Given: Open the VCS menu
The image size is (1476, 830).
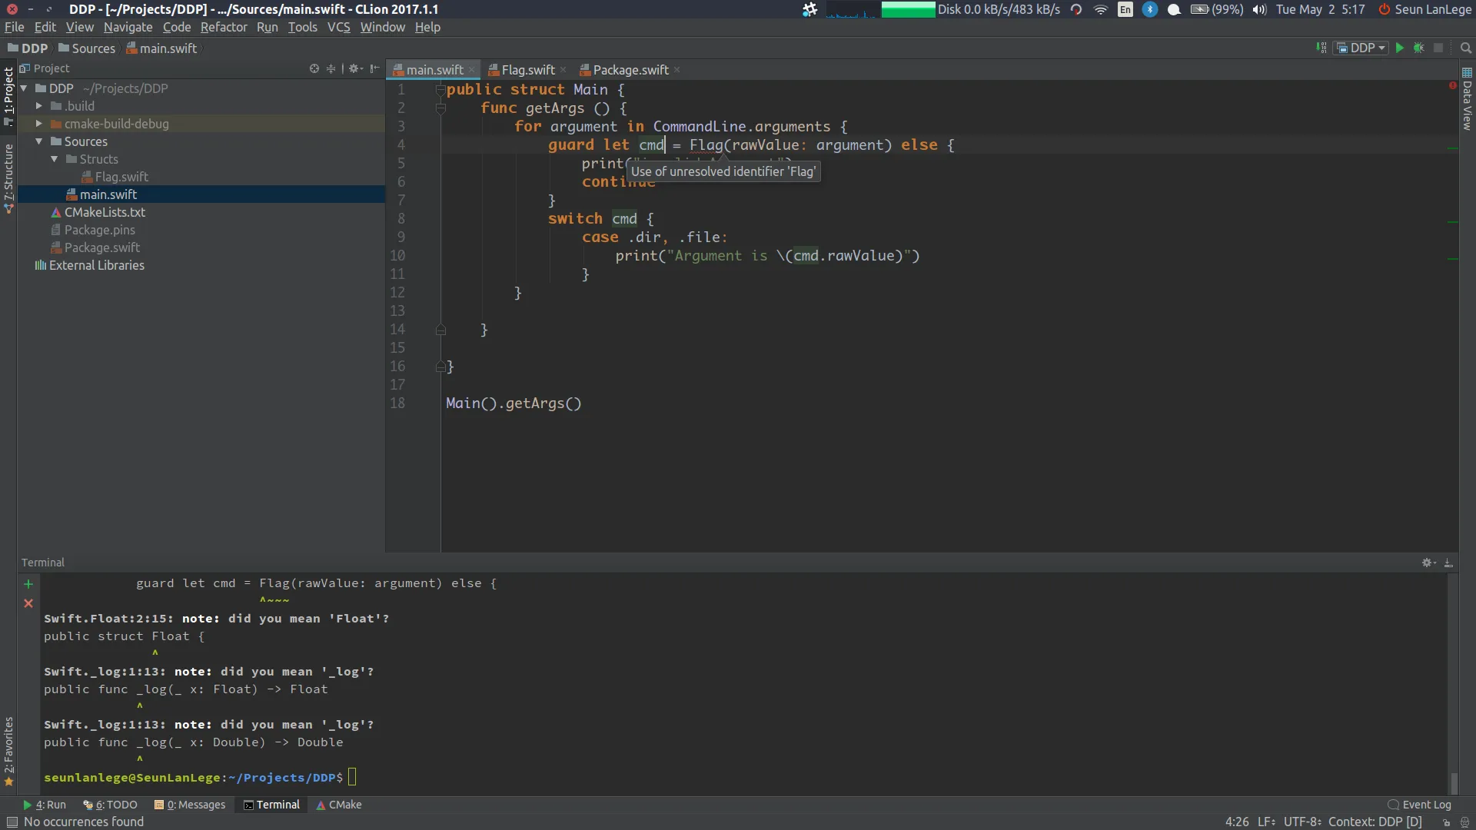Looking at the screenshot, I should click(337, 26).
